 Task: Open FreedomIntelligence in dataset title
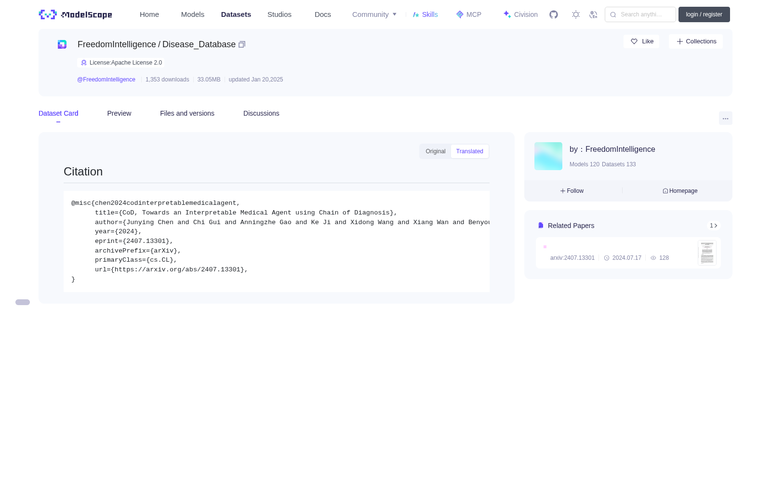pos(117,44)
